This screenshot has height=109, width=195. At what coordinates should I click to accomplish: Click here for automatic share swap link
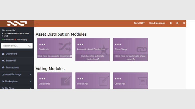(x=131, y=58)
